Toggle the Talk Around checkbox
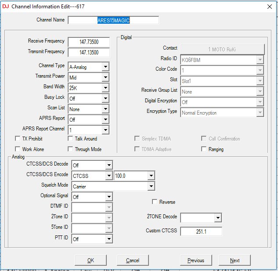 pos(70,138)
